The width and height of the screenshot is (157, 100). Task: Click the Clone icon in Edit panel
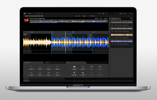(x=74, y=67)
